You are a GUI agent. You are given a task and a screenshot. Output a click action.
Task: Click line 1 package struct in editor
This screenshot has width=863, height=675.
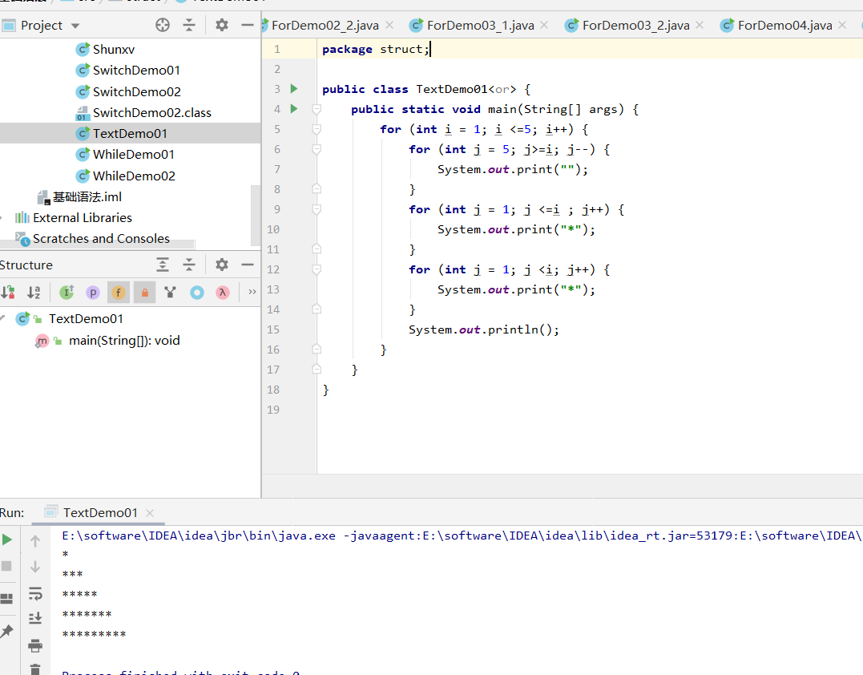[375, 49]
